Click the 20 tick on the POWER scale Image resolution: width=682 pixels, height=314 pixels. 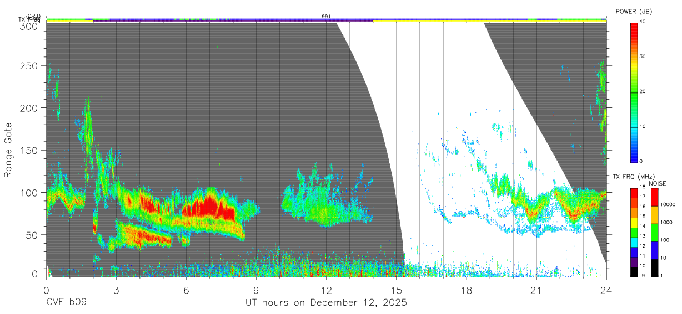643,91
